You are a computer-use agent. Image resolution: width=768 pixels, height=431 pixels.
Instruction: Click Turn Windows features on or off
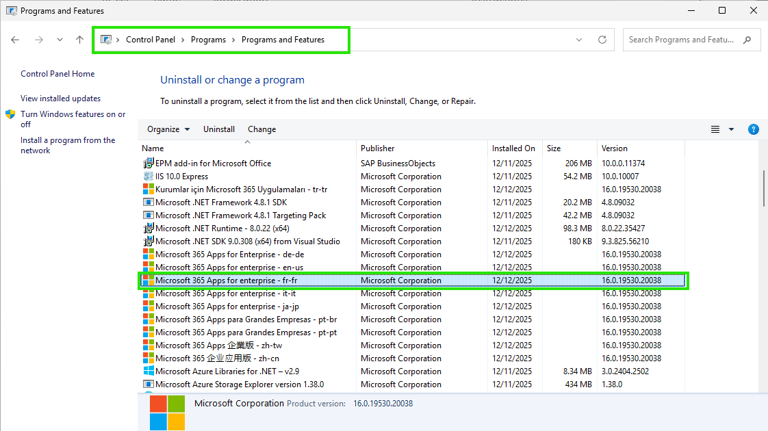(73, 119)
